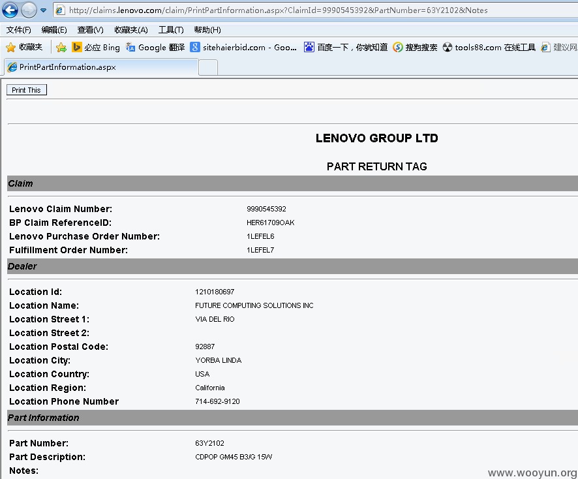
Task: Click part description CDPOP GM45 B3/G 15W
Action: point(234,457)
